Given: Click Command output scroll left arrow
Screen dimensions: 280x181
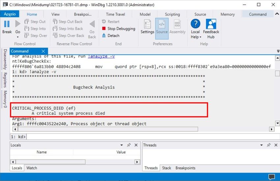Looking at the screenshot, I should pos(15,129).
